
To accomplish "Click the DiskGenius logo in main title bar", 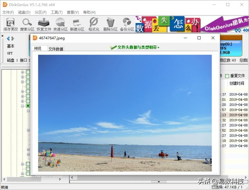I will pyautogui.click(x=5, y=4).
